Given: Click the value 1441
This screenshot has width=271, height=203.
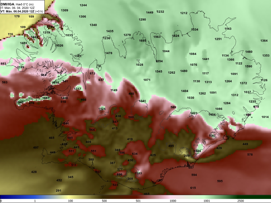Looking at the screenshot, I should pos(206,59).
